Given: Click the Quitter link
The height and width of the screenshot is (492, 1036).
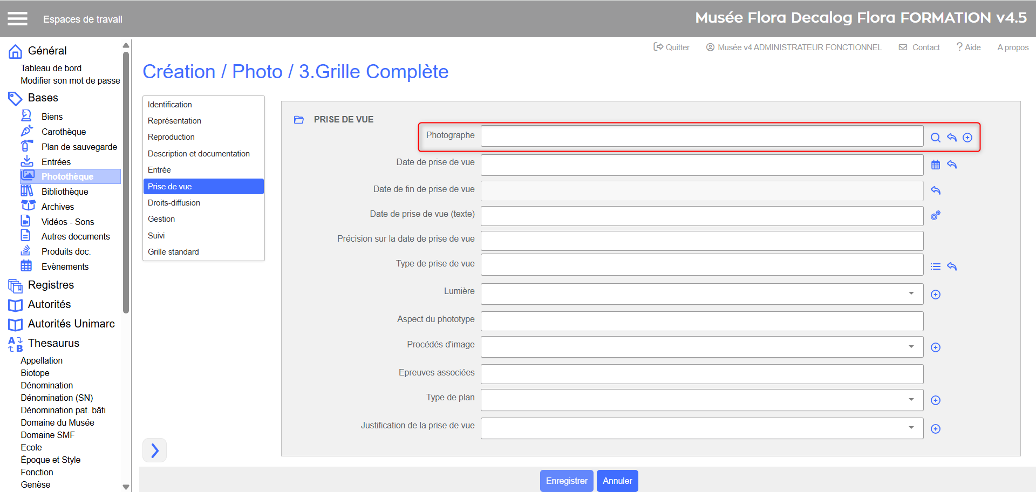Looking at the screenshot, I should click(671, 47).
